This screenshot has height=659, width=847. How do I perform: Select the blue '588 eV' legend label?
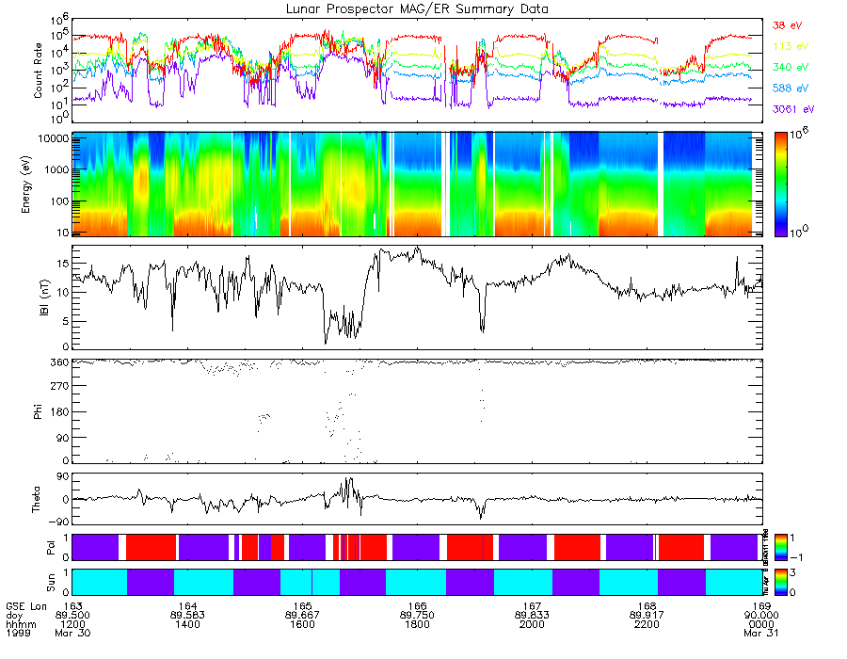tap(791, 88)
